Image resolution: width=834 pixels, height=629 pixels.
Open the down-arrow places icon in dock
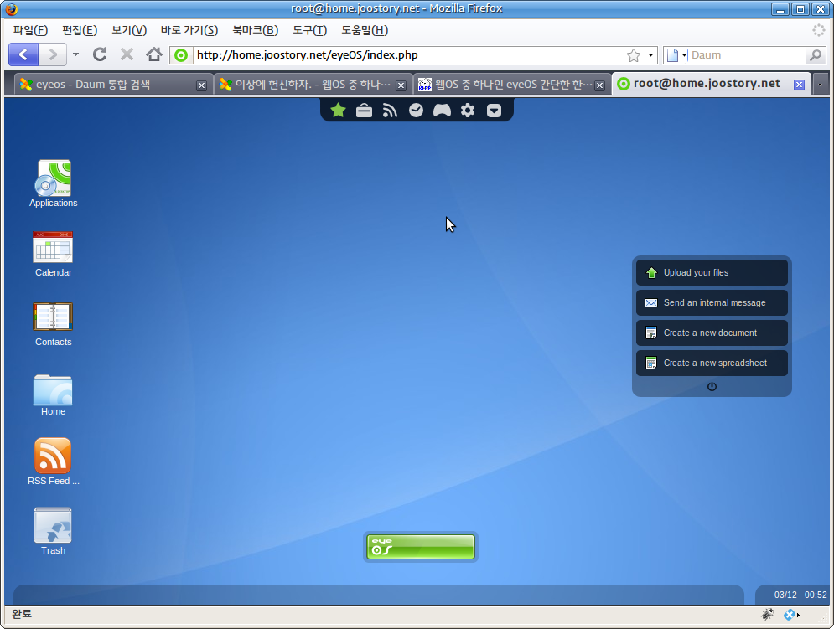tap(495, 111)
